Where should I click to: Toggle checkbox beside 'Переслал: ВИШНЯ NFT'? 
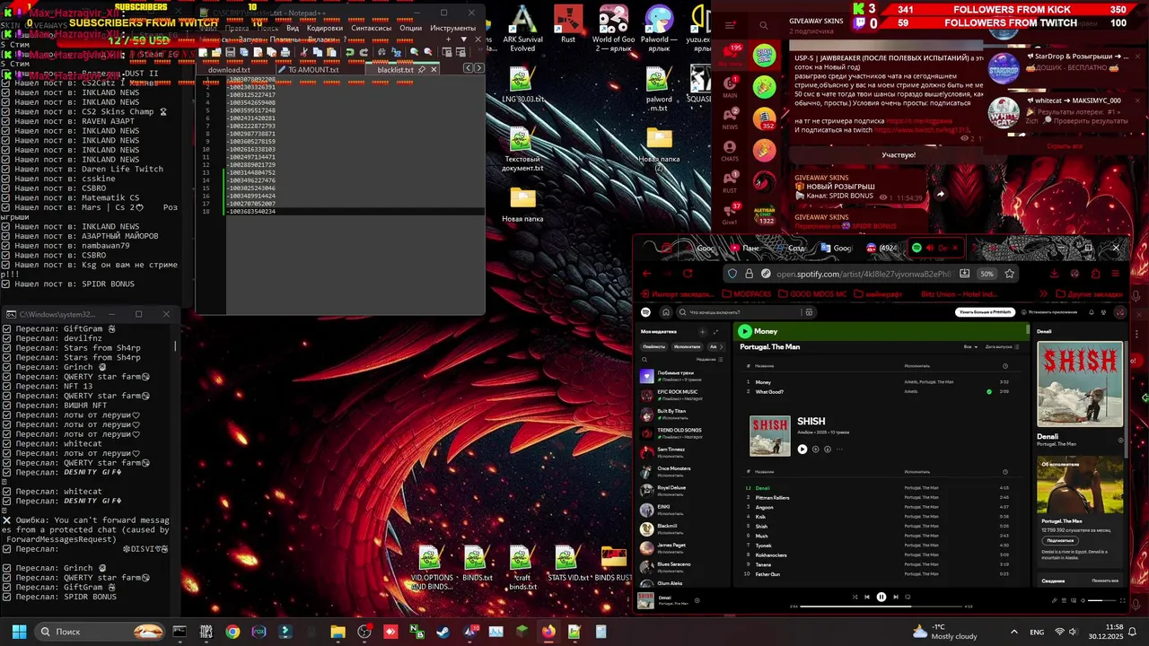[x=6, y=406]
